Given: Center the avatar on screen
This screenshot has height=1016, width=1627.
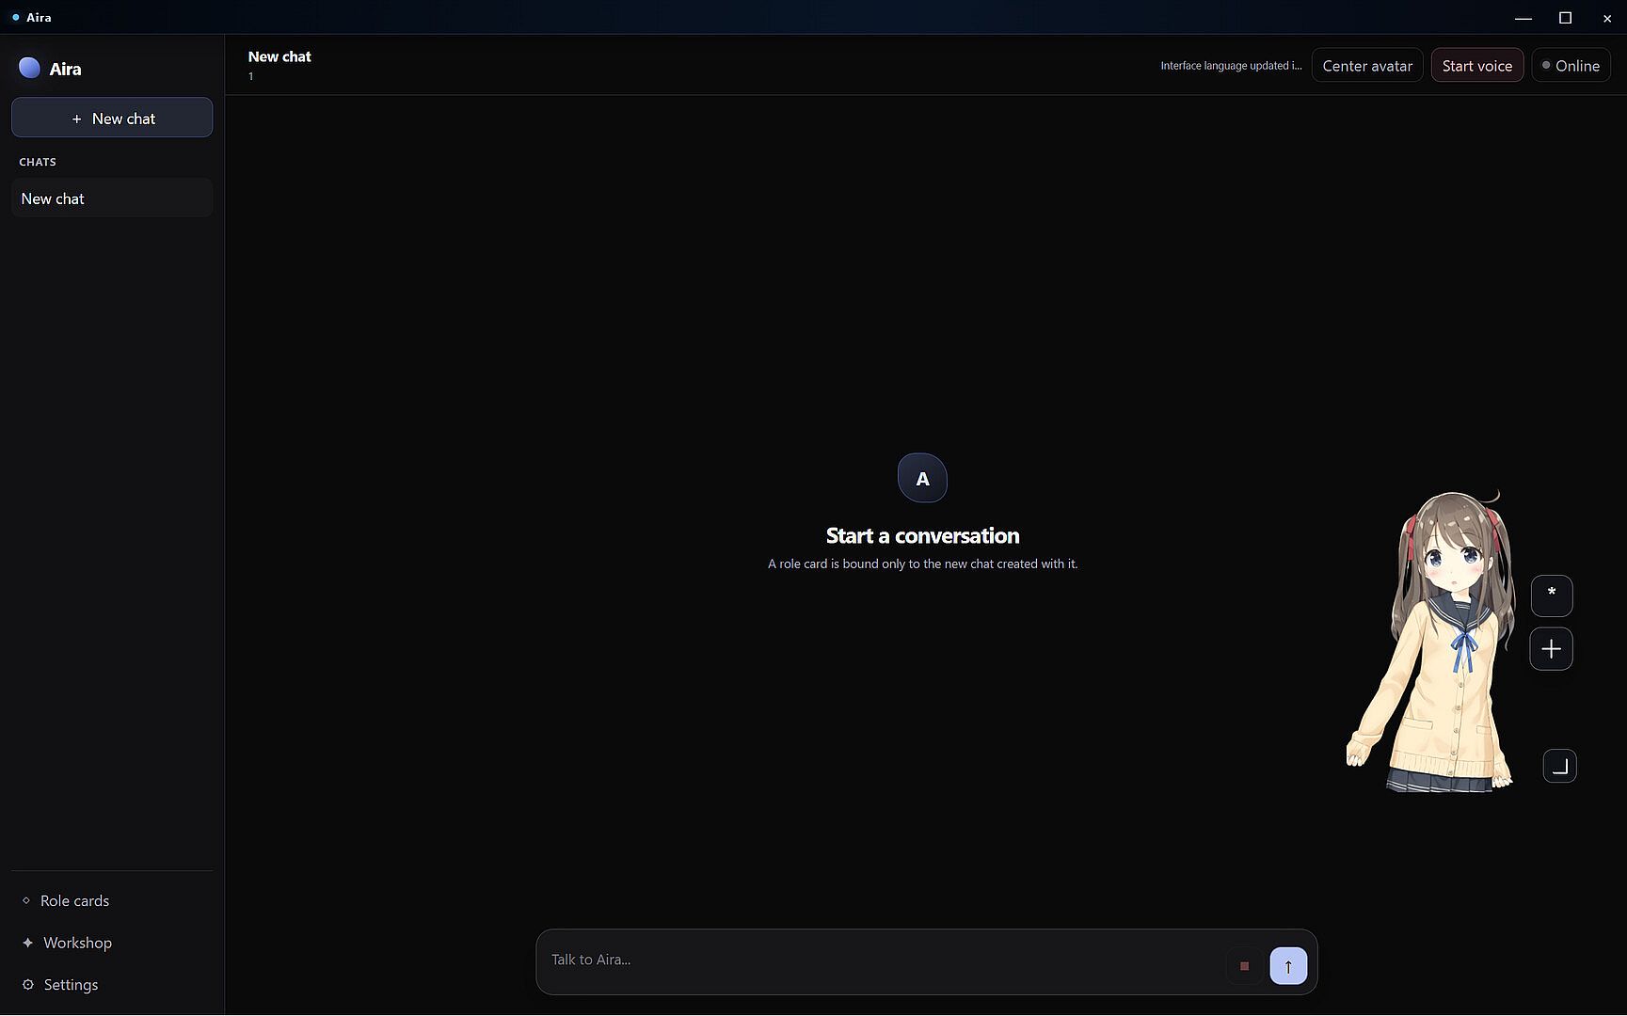Looking at the screenshot, I should click(1366, 66).
